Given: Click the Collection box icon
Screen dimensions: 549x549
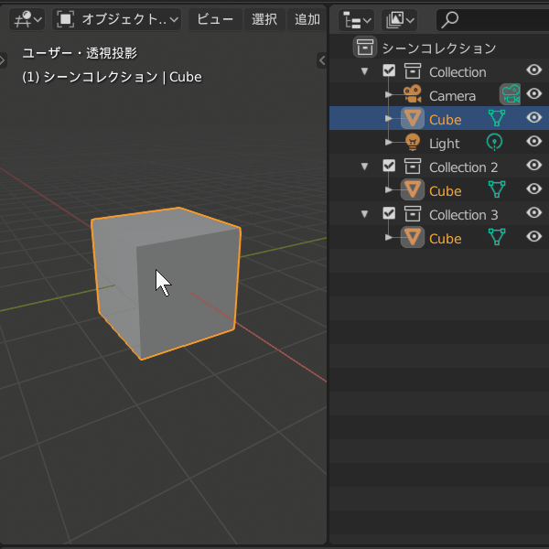Looking at the screenshot, I should point(413,71).
